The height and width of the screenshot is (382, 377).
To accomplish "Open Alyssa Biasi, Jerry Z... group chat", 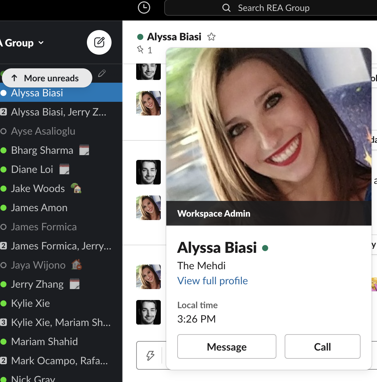I will coord(61,112).
